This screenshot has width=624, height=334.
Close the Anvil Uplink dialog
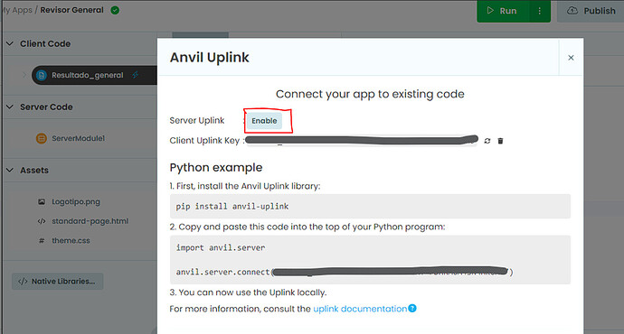571,58
